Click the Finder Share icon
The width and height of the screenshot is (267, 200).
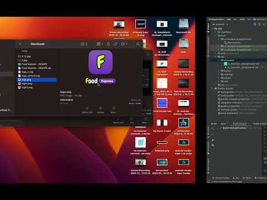(x=108, y=44)
